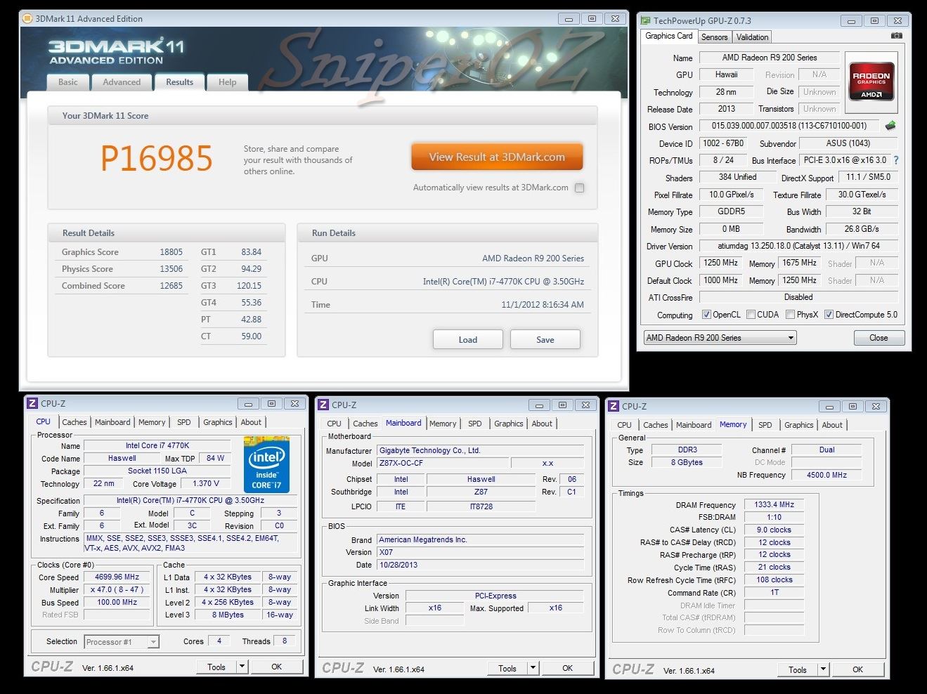Open Tools dropdown arrow in Memory window
Viewport: 927px width, 694px height.
(823, 669)
